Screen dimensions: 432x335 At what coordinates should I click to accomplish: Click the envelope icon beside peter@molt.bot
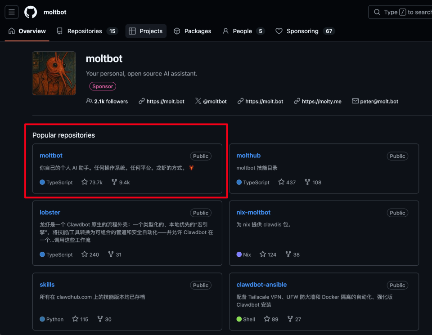(x=355, y=101)
